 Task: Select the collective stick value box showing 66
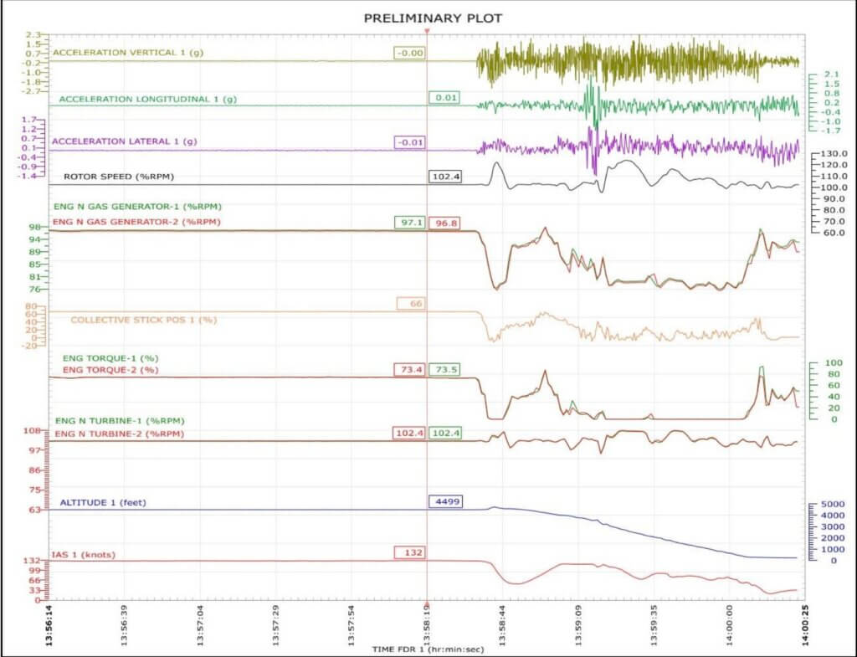pos(409,301)
